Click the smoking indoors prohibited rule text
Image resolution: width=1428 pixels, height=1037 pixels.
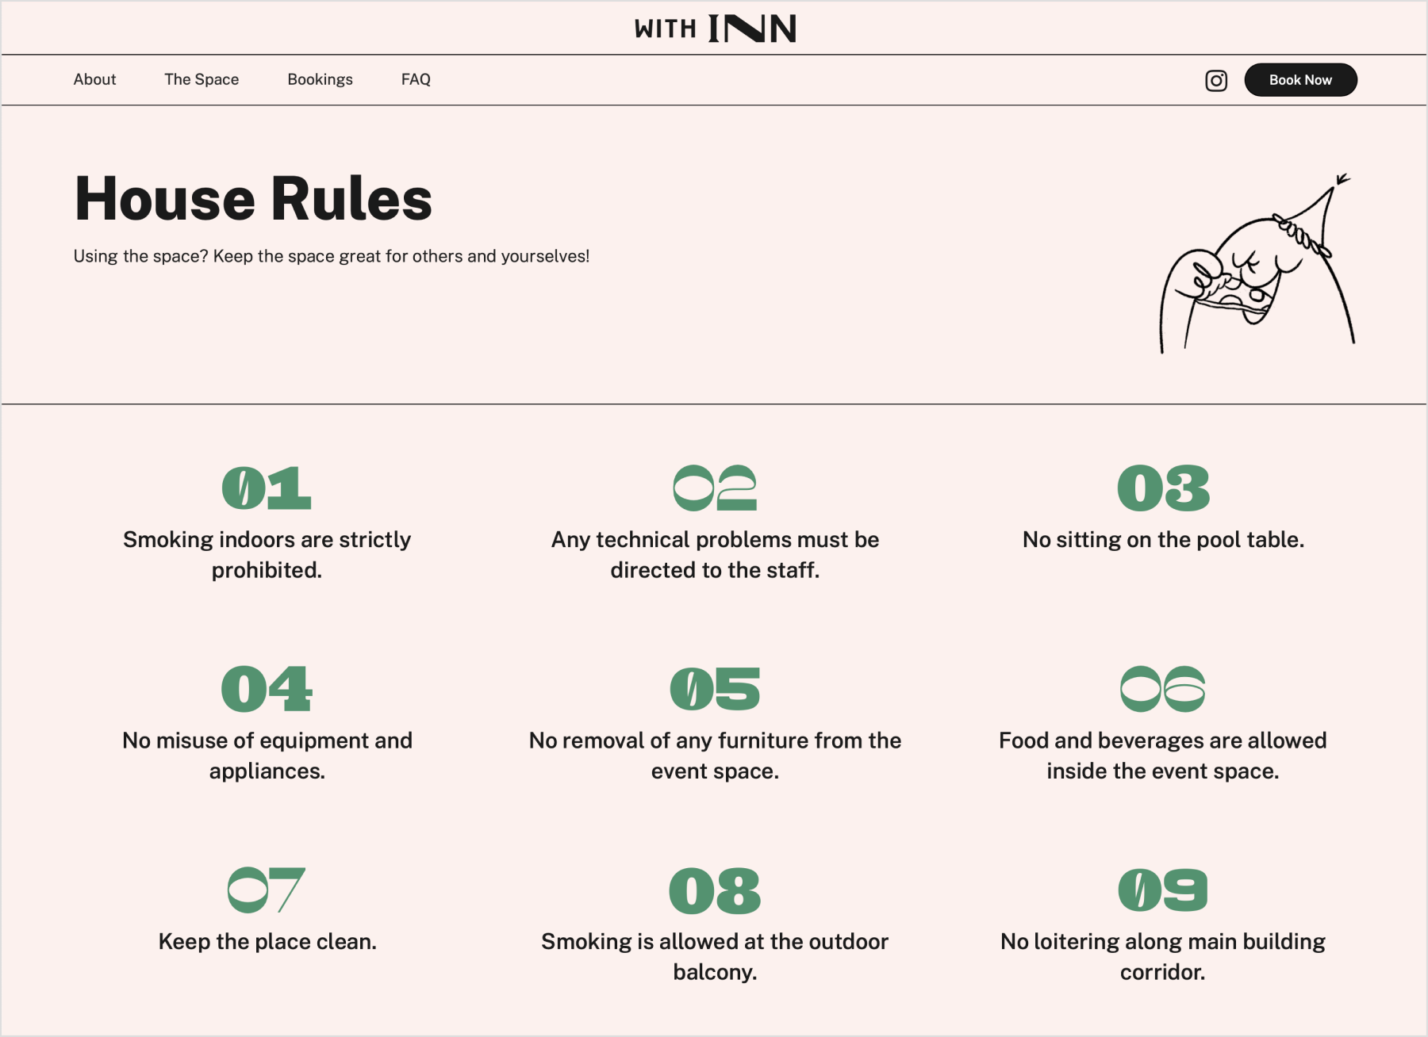(x=267, y=554)
